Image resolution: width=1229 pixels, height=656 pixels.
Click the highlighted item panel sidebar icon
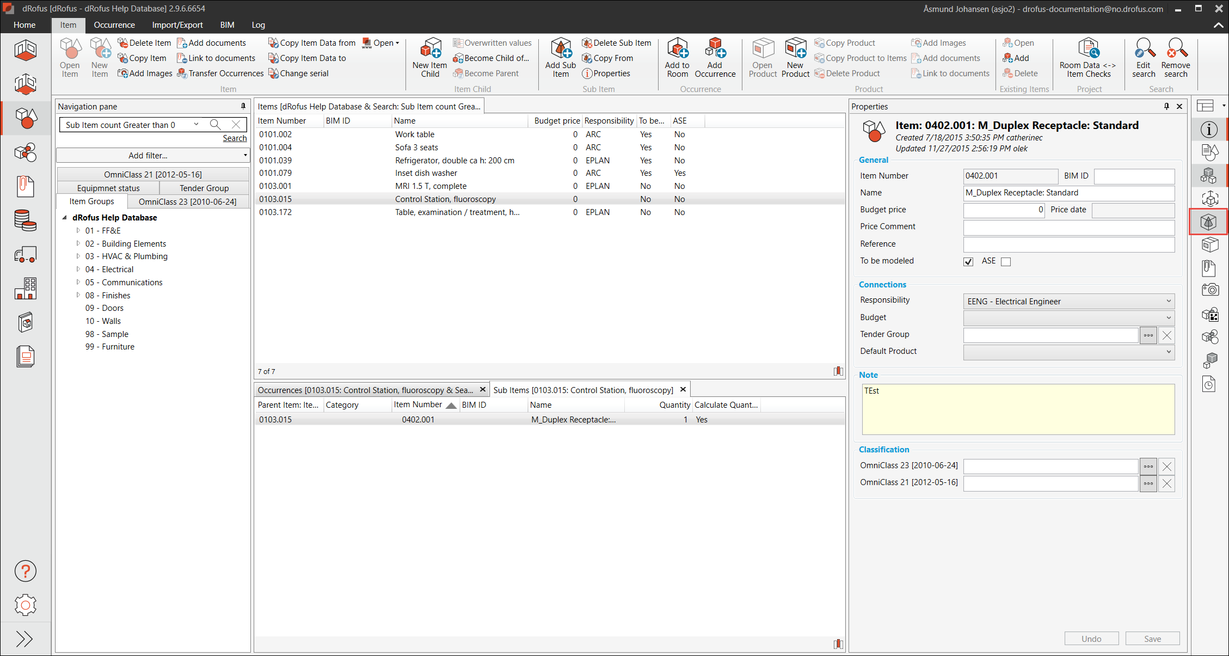[x=1208, y=222]
